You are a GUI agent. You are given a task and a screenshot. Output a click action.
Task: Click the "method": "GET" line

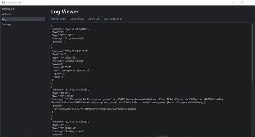click(x=63, y=67)
